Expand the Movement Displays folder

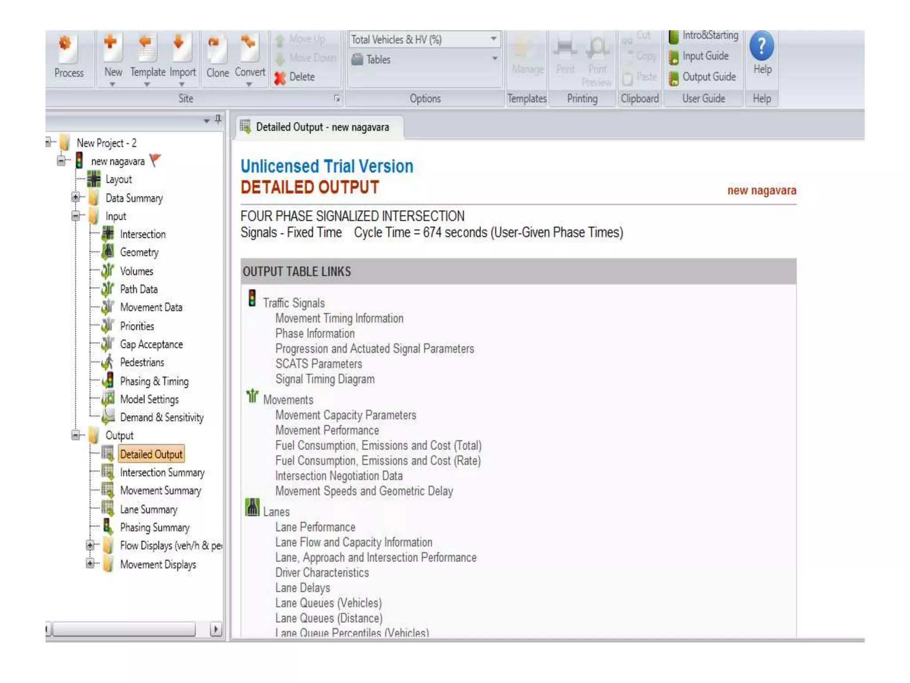(x=90, y=563)
